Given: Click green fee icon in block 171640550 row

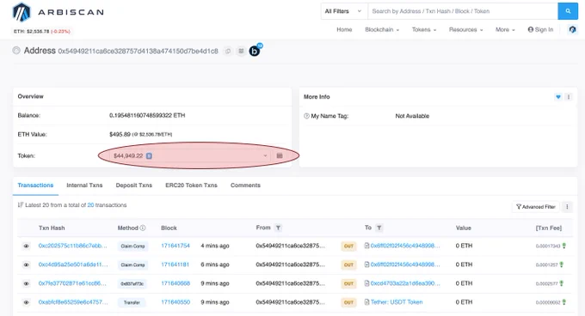Looking at the screenshot, I should (x=564, y=302).
